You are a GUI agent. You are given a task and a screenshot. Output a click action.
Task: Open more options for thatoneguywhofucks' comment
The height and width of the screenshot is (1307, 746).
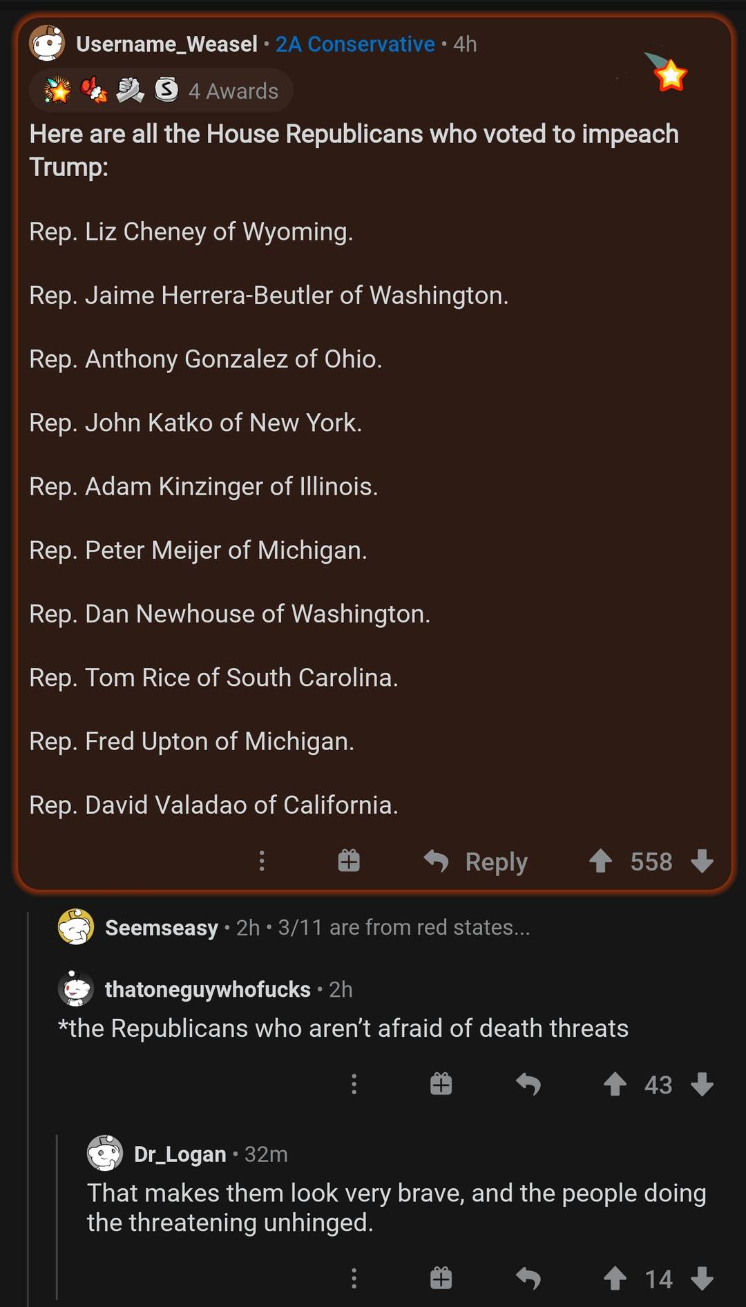[x=354, y=1084]
